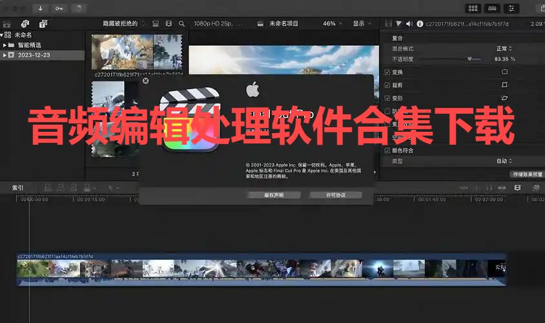
Task: Activate the 裁剪 crop onscreen control icon
Action: 504,85
